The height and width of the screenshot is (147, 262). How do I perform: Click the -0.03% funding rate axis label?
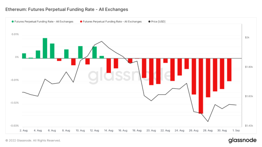coord(15,126)
